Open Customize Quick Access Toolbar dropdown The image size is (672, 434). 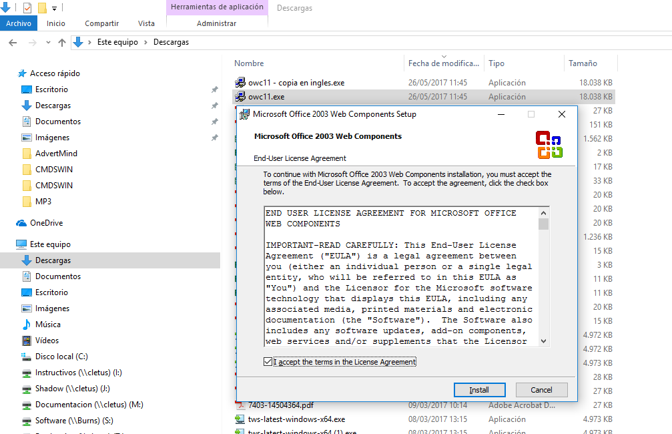pyautogui.click(x=54, y=8)
